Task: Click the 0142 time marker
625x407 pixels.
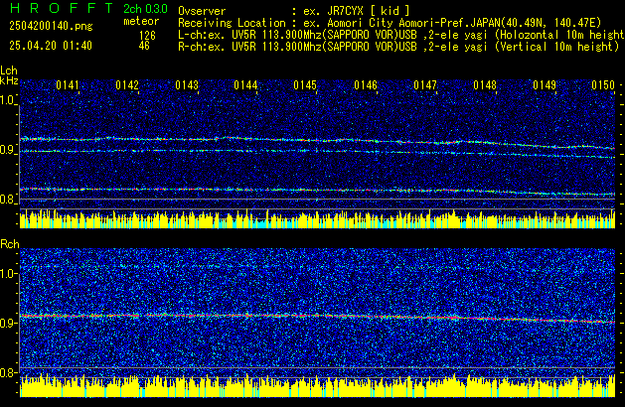Action: click(127, 85)
